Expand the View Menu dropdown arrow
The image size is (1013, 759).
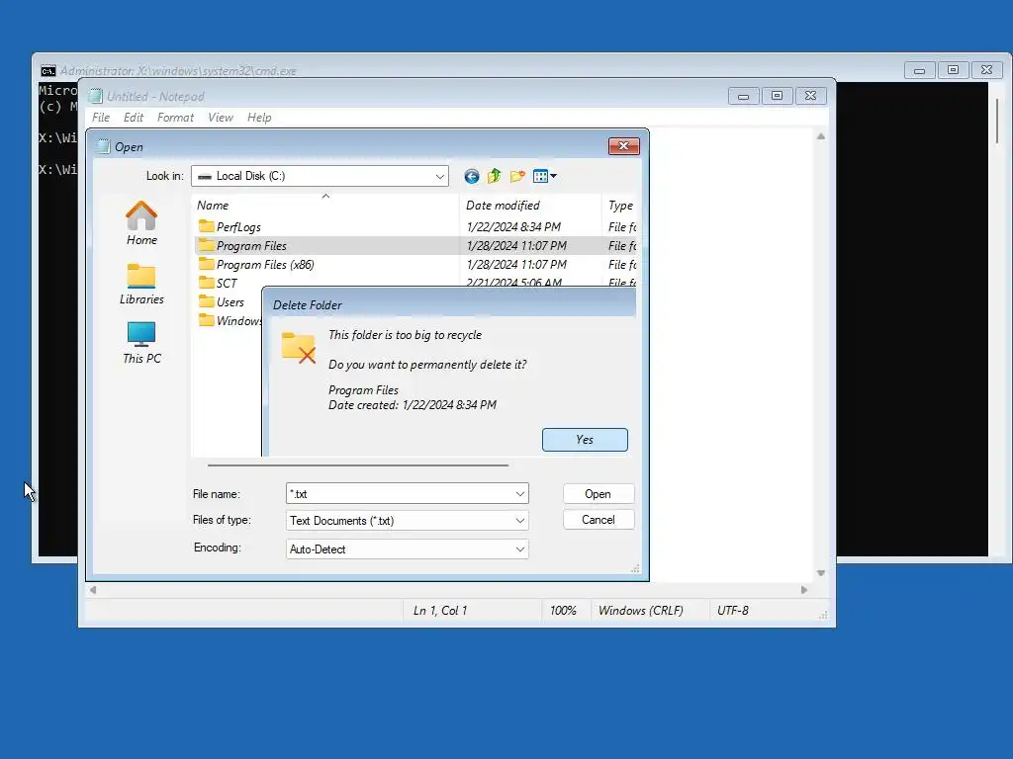554,176
